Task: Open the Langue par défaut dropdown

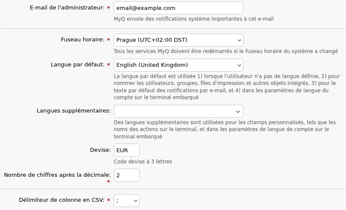Action: 179,65
